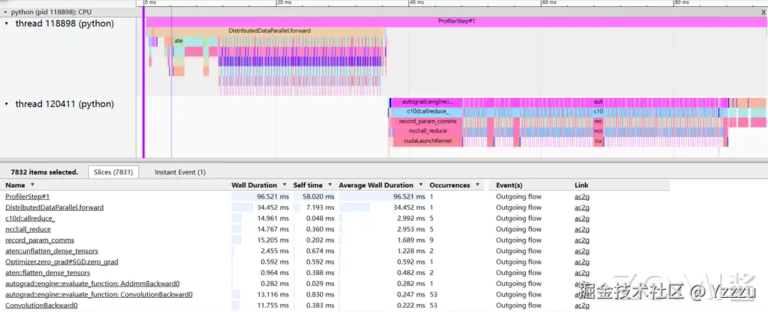The image size is (768, 312).
Task: Close the python process track with X
Action: pyautogui.click(x=763, y=12)
